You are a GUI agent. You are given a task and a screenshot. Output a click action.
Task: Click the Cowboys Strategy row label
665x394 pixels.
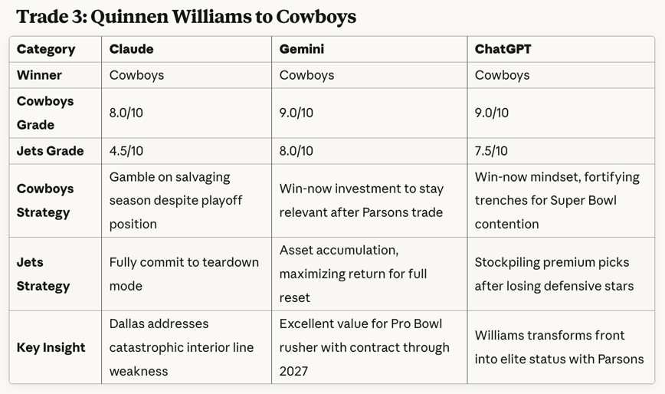pos(45,200)
